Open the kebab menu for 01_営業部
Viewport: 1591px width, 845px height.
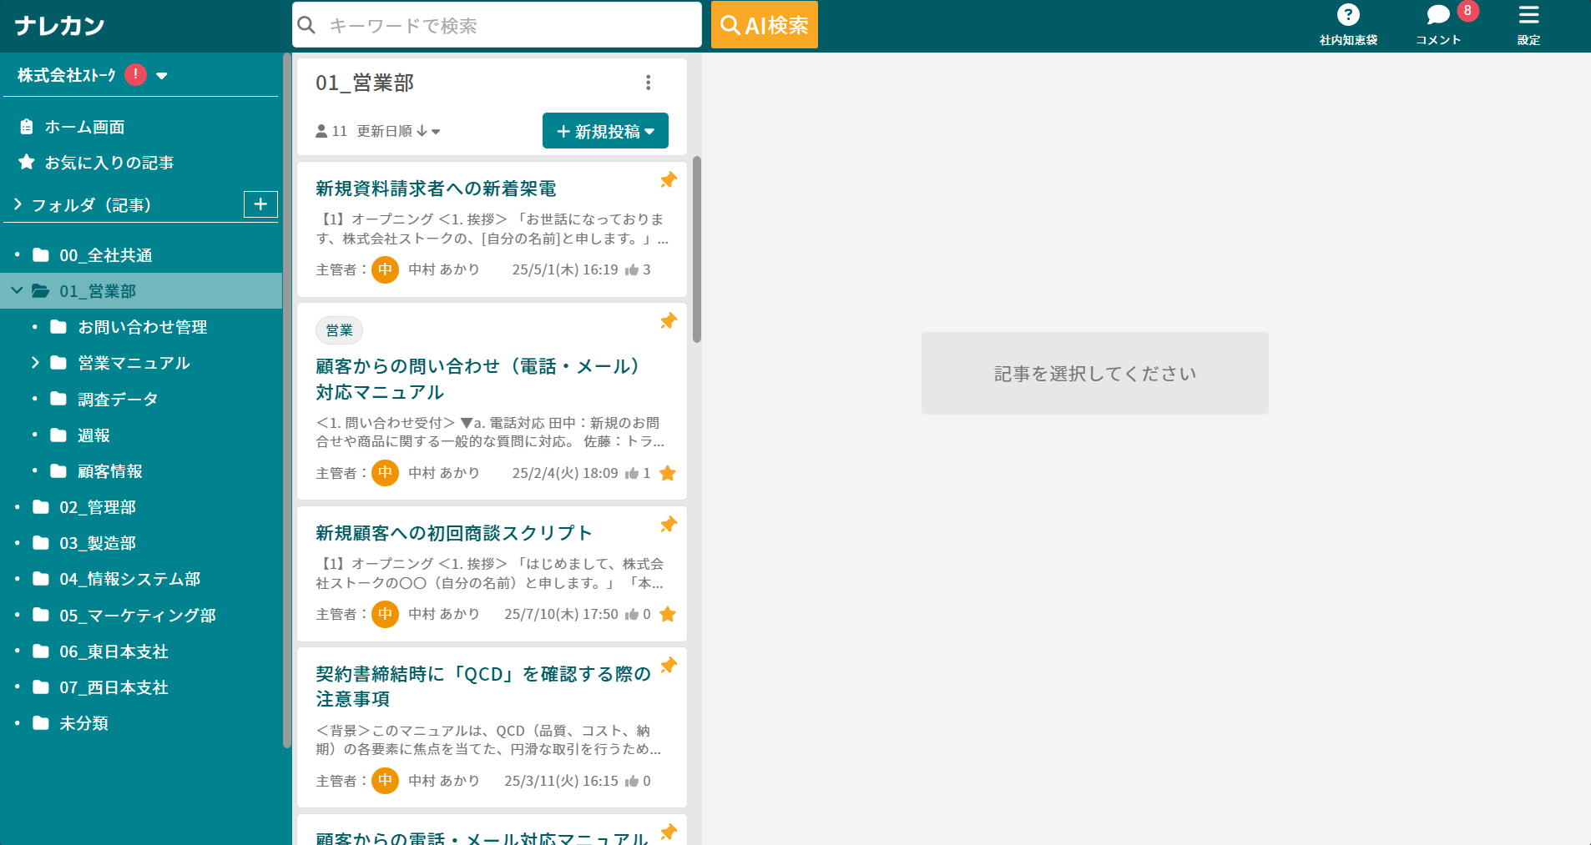coord(649,82)
